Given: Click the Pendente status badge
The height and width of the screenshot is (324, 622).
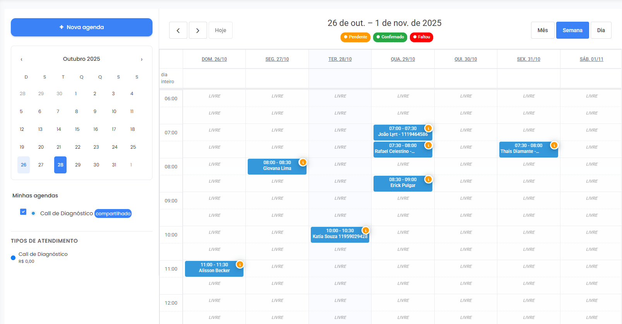Looking at the screenshot, I should (x=355, y=37).
